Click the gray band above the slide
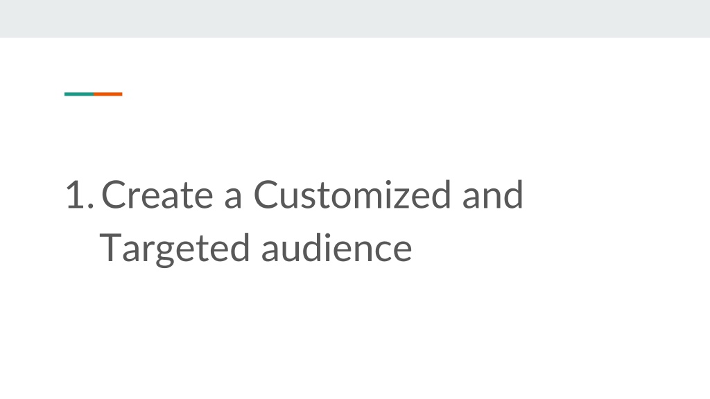This screenshot has width=710, height=399. coord(355,19)
